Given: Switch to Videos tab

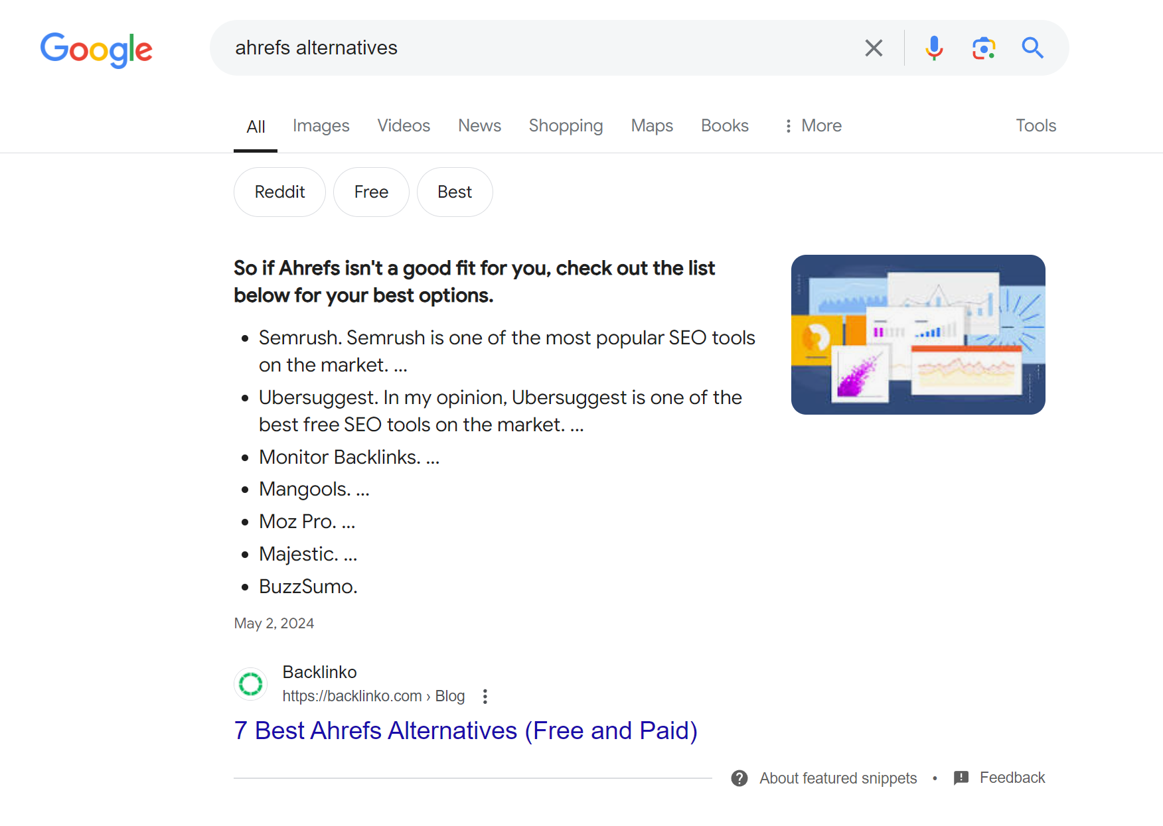Looking at the screenshot, I should pos(404,125).
